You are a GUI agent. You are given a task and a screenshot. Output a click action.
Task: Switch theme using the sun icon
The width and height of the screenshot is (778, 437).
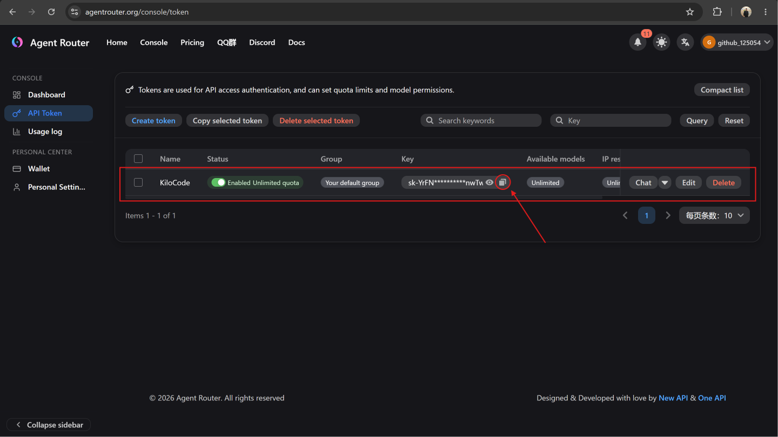point(661,42)
